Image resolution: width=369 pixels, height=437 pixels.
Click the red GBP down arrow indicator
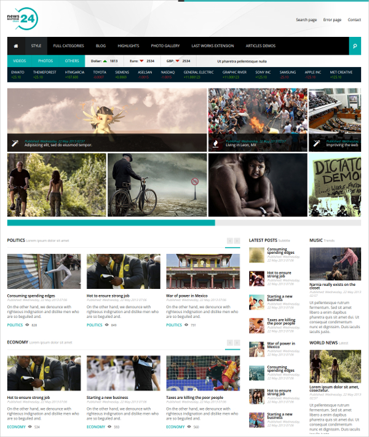point(177,61)
